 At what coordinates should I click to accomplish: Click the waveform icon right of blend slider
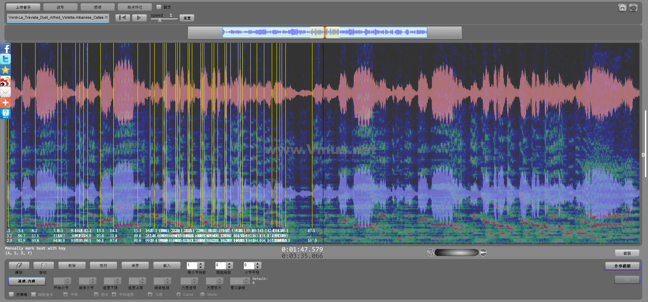point(483,252)
